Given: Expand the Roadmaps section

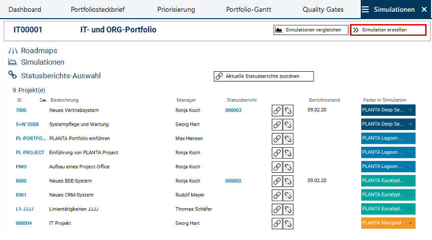Looking at the screenshot, I should [39, 51].
